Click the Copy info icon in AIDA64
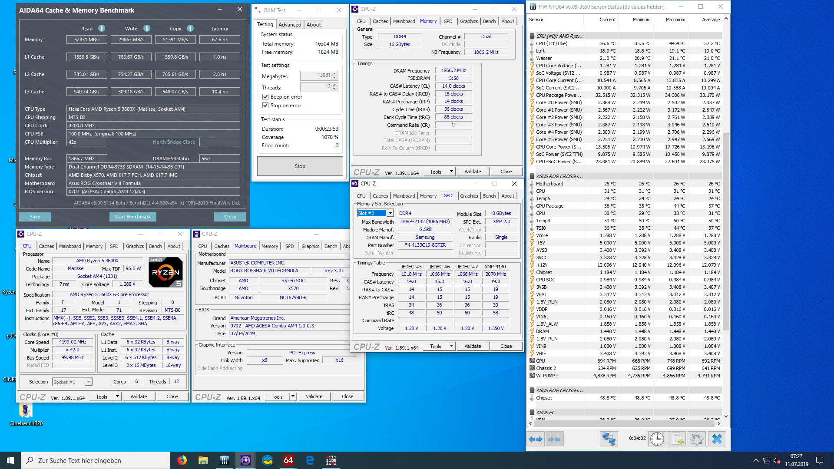Screen dimensions: 834x469 (190, 28)
